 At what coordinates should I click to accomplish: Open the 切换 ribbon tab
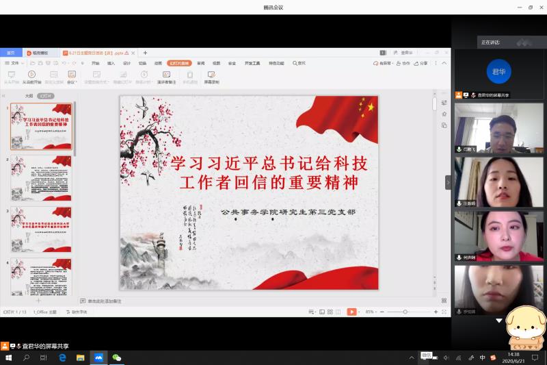pyautogui.click(x=142, y=63)
